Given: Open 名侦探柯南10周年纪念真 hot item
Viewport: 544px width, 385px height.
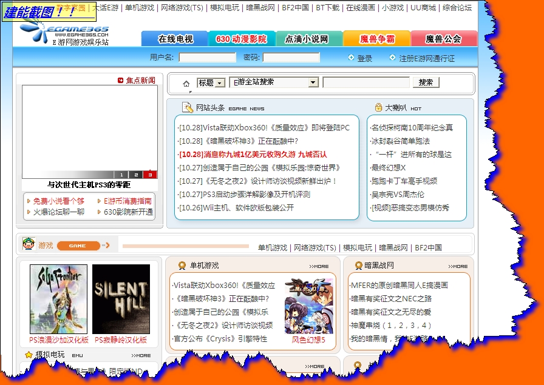Looking at the screenshot, I should coord(412,127).
